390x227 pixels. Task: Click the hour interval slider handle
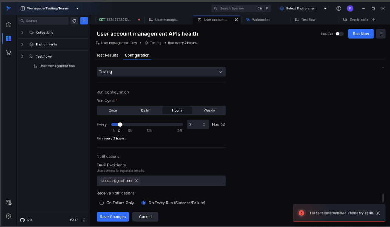(x=120, y=124)
